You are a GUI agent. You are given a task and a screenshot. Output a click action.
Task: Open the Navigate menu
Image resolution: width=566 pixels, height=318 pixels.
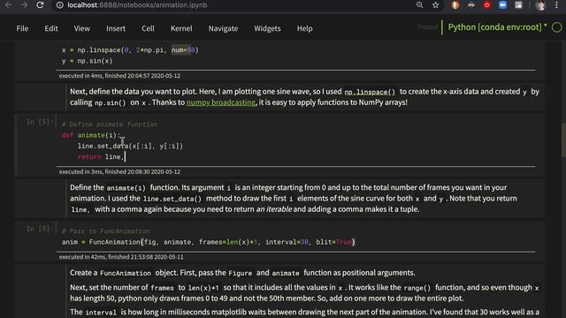click(223, 28)
